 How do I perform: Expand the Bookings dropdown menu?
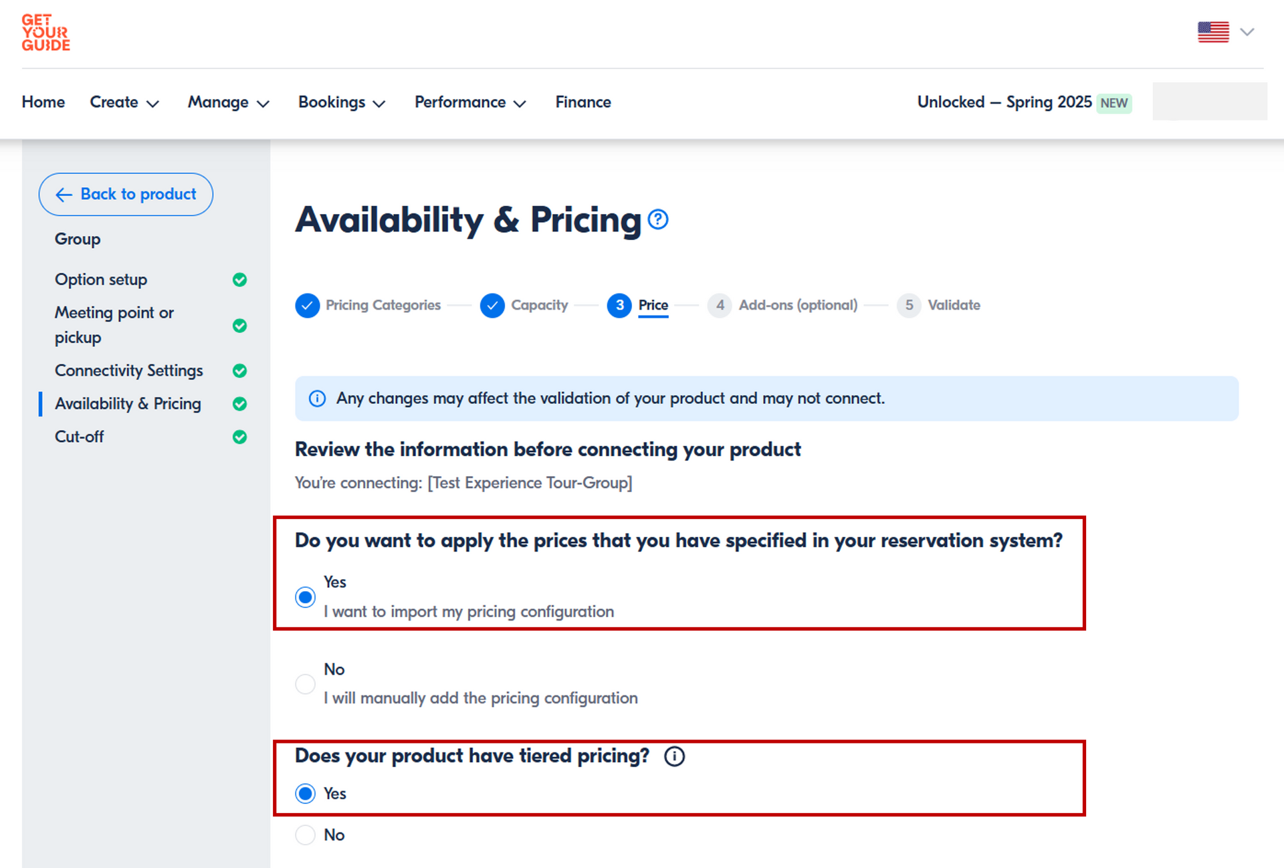[x=342, y=102]
